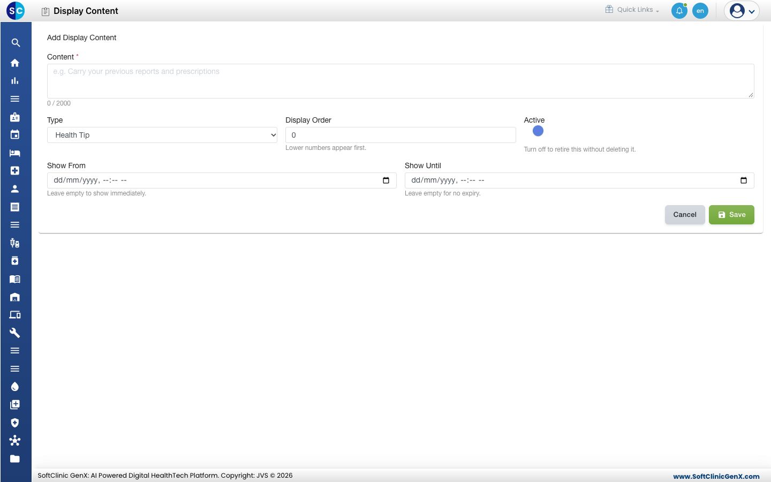Change language with the en button

tap(700, 11)
